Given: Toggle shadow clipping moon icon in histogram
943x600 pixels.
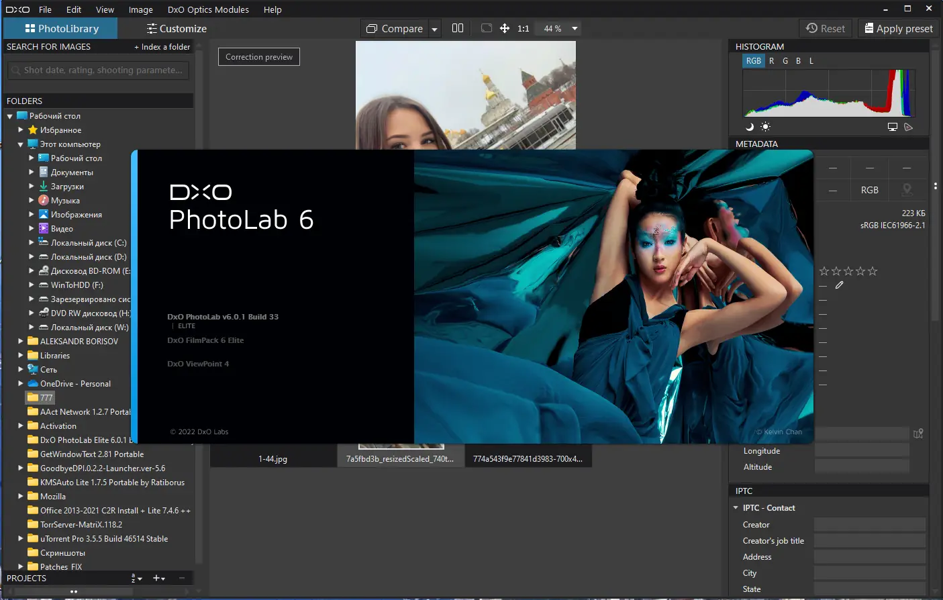Looking at the screenshot, I should pos(750,127).
